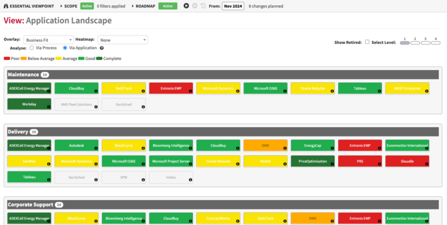
Task: Open Euromonitor International tile in Delivery
Action: pos(407,145)
